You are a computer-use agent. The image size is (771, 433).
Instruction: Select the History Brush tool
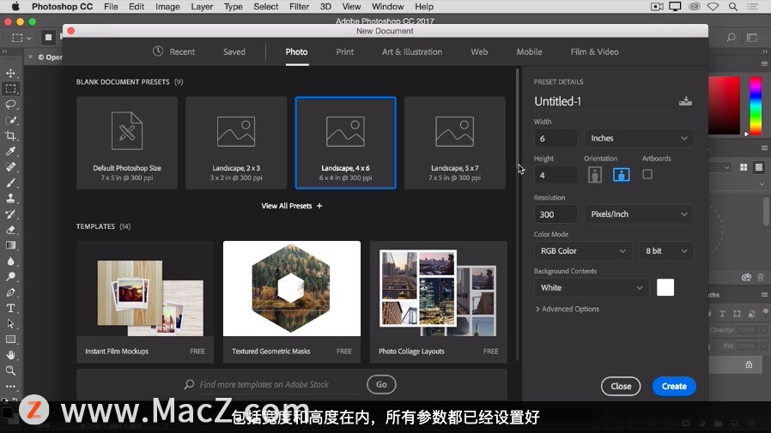click(10, 214)
